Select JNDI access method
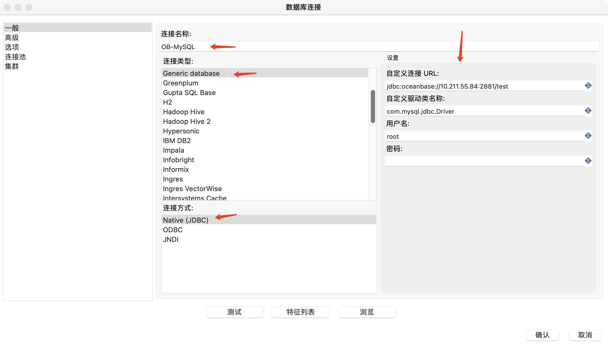The image size is (608, 347). tap(171, 239)
